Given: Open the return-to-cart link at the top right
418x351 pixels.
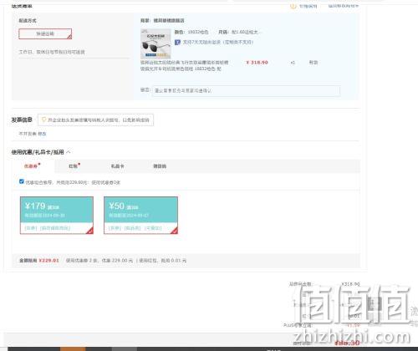Looking at the screenshot, I should (x=344, y=6).
